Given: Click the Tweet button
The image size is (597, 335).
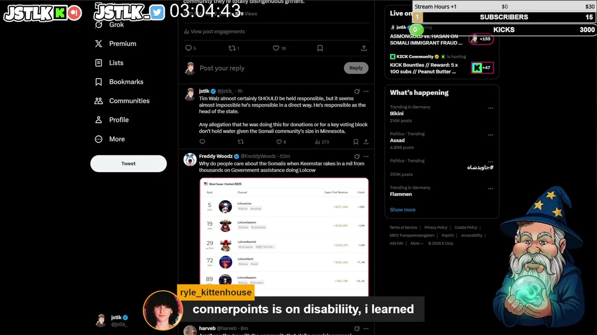Looking at the screenshot, I should tap(128, 164).
